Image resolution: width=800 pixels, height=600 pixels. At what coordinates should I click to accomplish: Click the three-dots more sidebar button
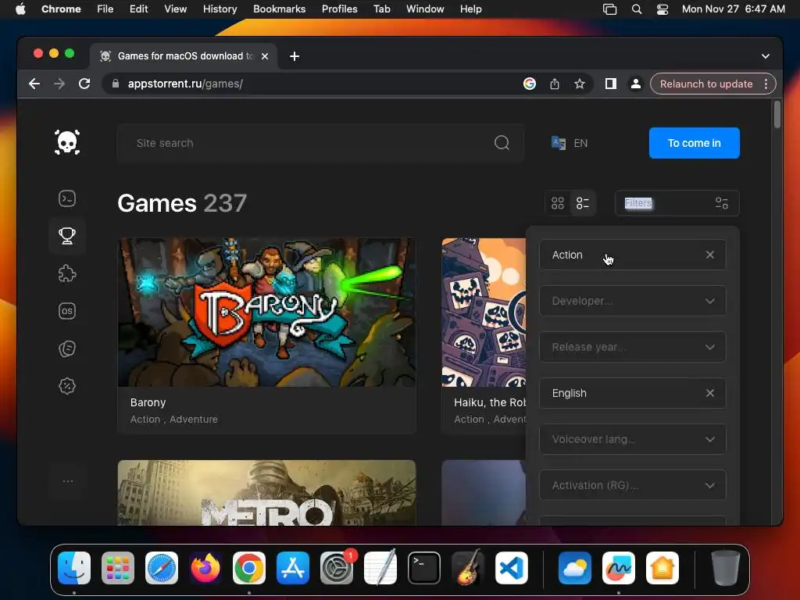click(67, 481)
